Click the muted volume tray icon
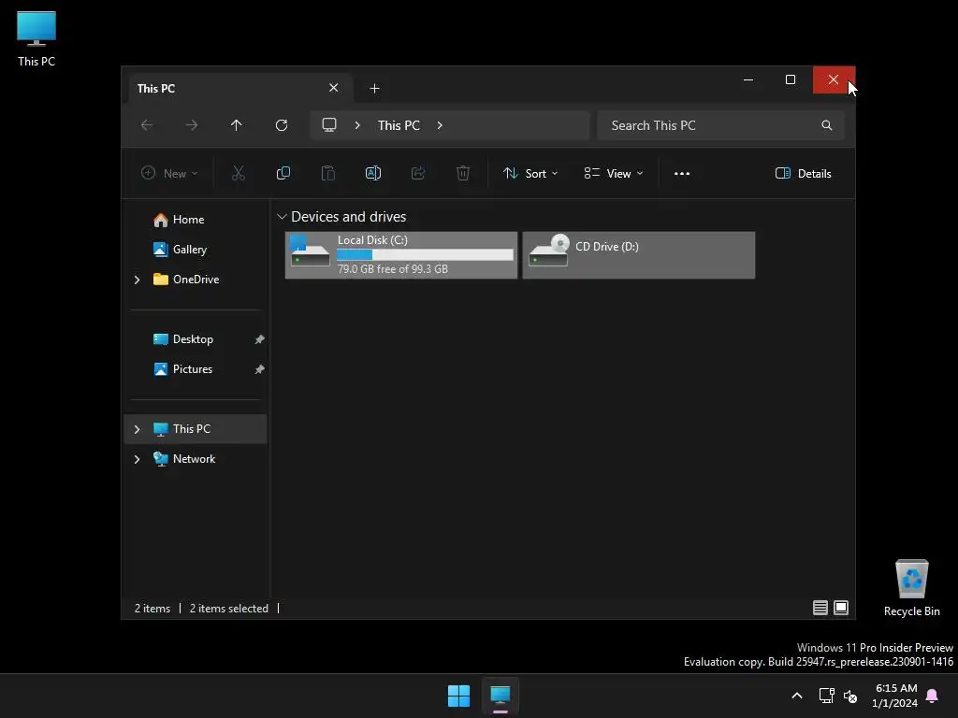Screen dimensions: 958x718 [x=849, y=696]
